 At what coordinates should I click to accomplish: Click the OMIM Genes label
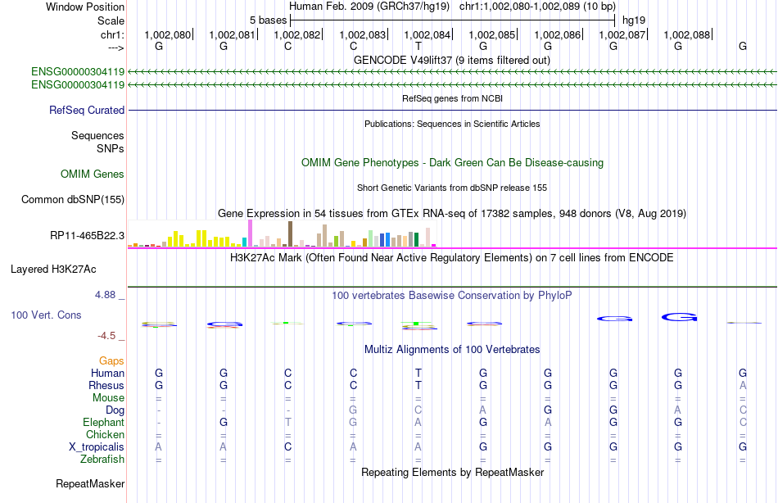click(93, 174)
